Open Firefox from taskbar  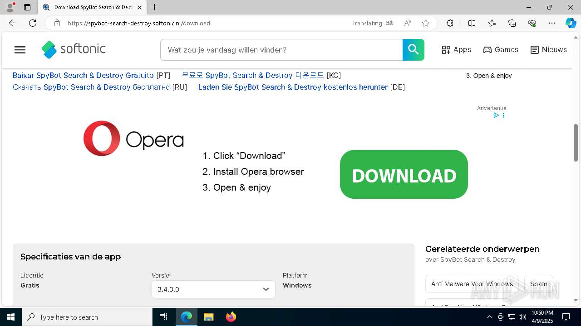point(231,317)
